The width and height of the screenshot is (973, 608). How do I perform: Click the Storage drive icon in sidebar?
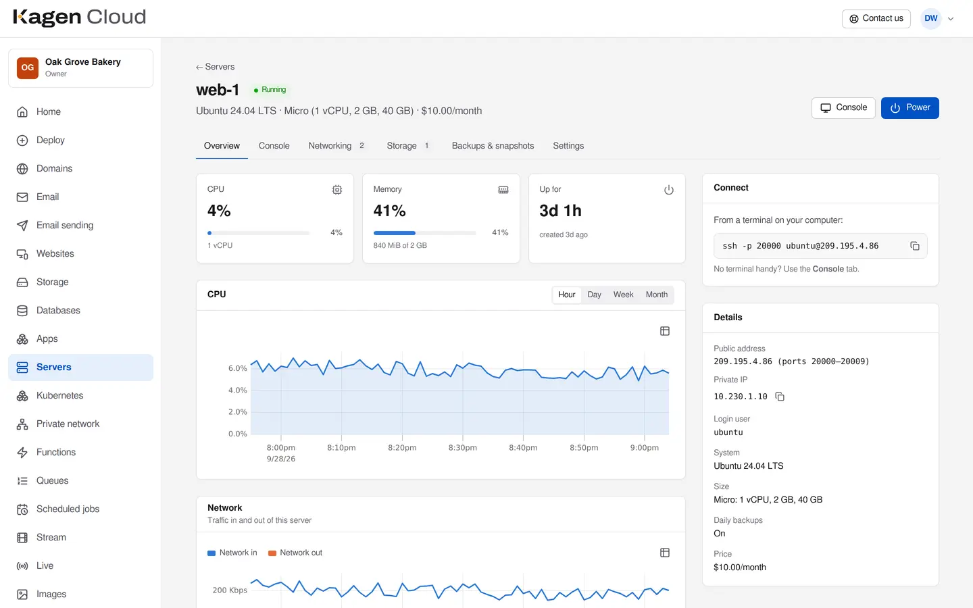click(x=22, y=282)
